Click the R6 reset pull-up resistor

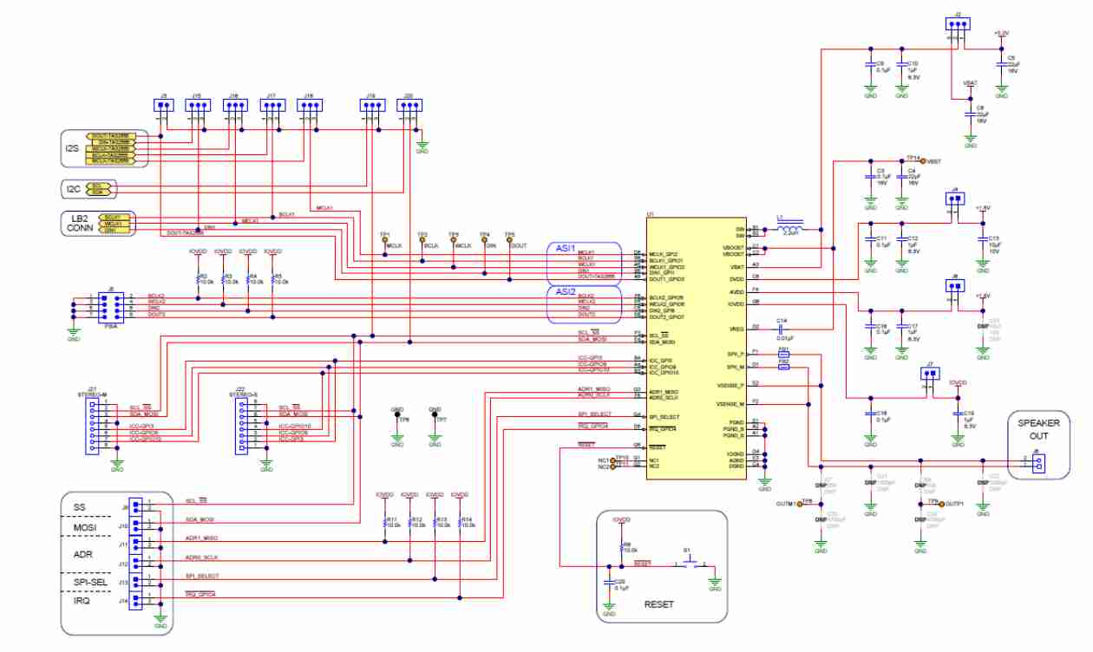pos(621,547)
